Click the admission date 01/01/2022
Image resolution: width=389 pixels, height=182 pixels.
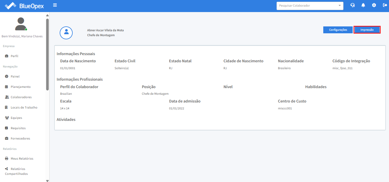pos(176,109)
